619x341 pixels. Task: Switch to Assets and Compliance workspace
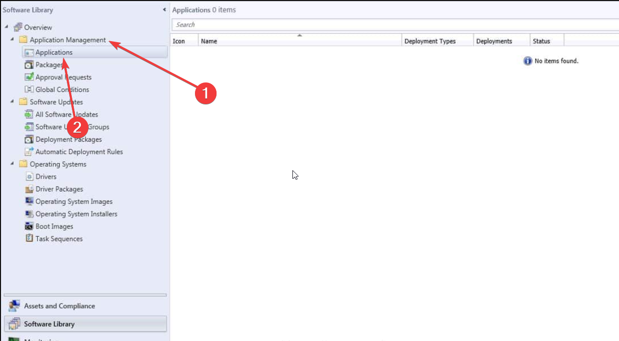[85, 306]
